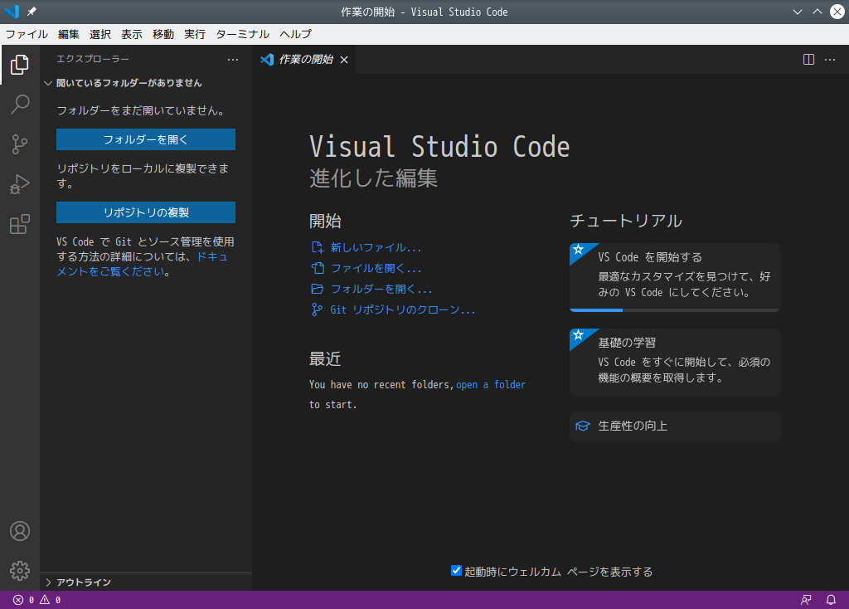The height and width of the screenshot is (609, 849).
Task: Open the Extensions view icon
Action: click(x=20, y=224)
